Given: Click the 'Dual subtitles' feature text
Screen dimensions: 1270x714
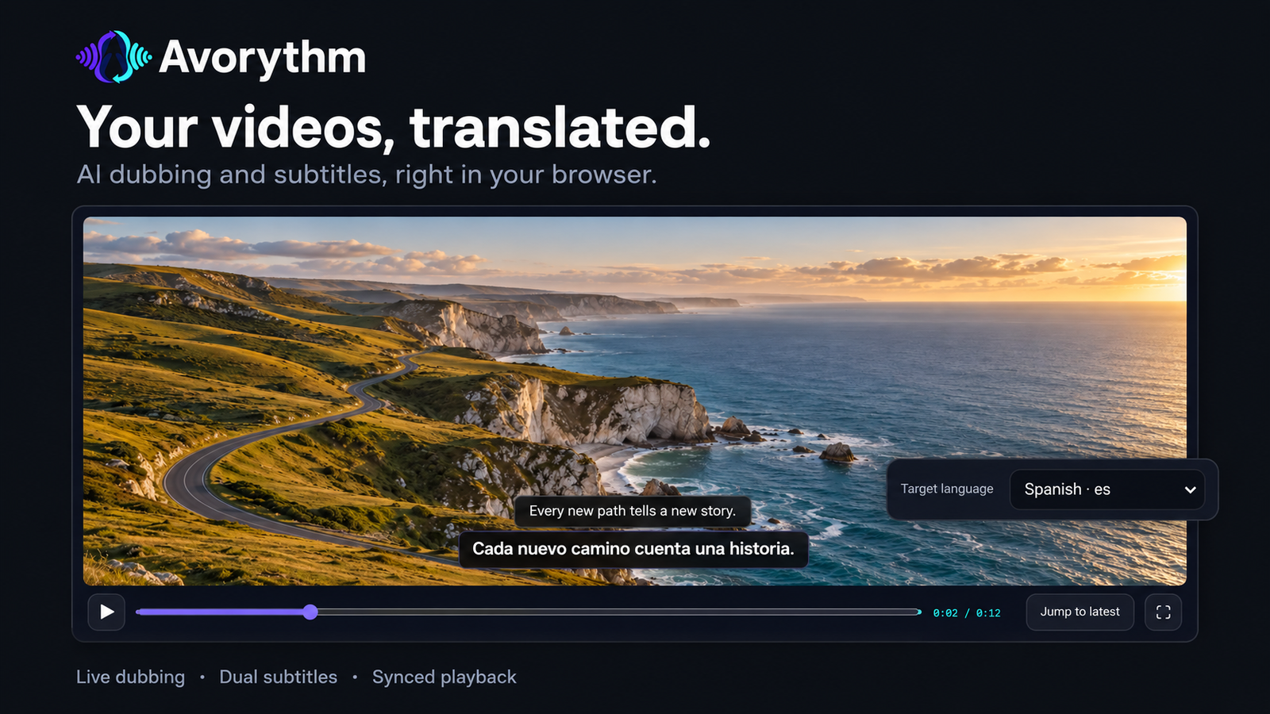Looking at the screenshot, I should (278, 677).
